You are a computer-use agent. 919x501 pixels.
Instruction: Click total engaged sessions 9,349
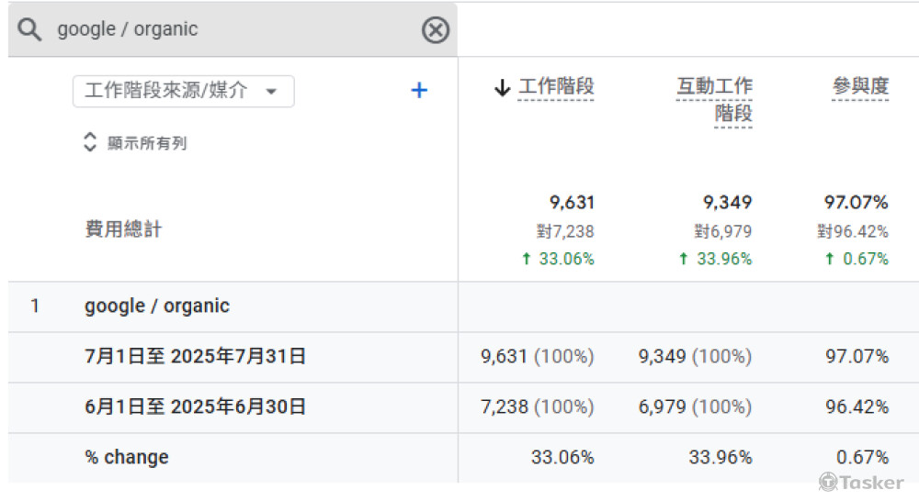pyautogui.click(x=727, y=203)
